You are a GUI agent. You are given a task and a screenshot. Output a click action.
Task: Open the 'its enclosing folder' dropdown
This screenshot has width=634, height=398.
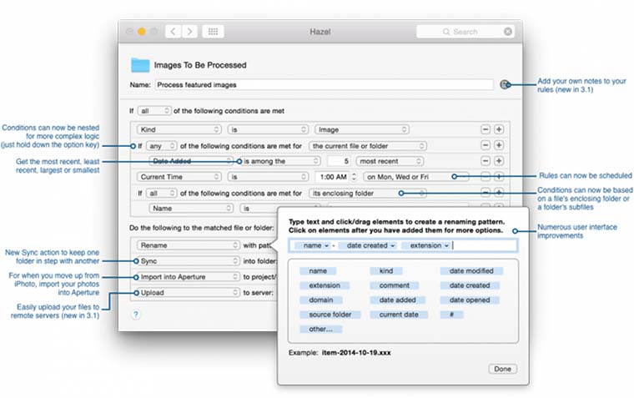368,193
